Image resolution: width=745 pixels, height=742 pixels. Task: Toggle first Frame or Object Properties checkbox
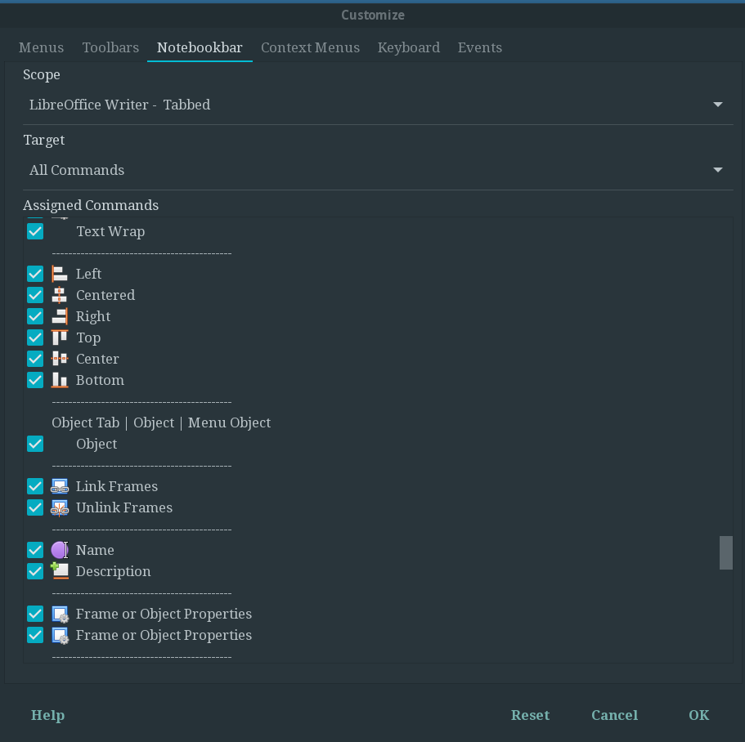pyautogui.click(x=35, y=615)
